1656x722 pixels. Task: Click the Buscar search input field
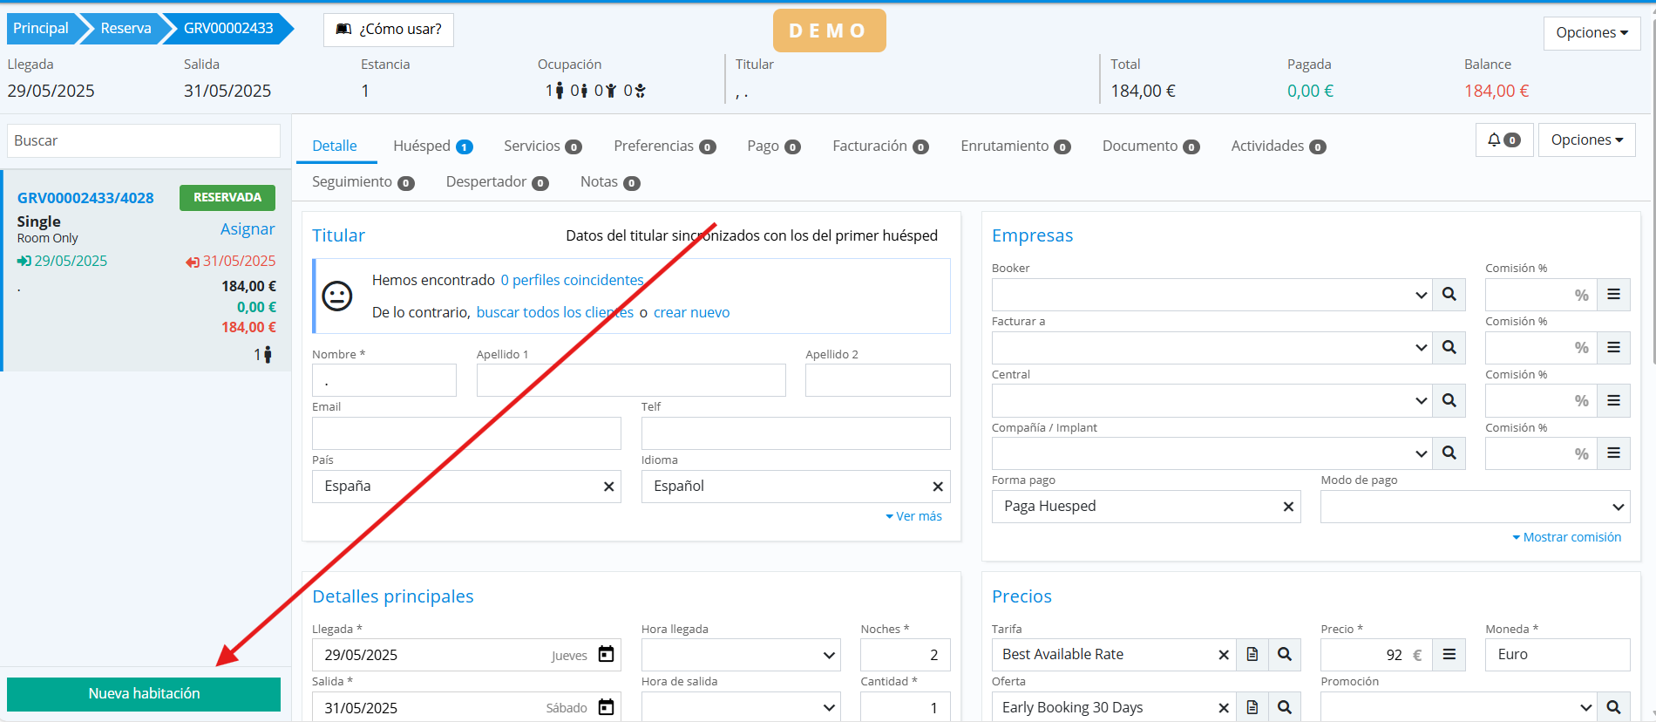(x=144, y=141)
